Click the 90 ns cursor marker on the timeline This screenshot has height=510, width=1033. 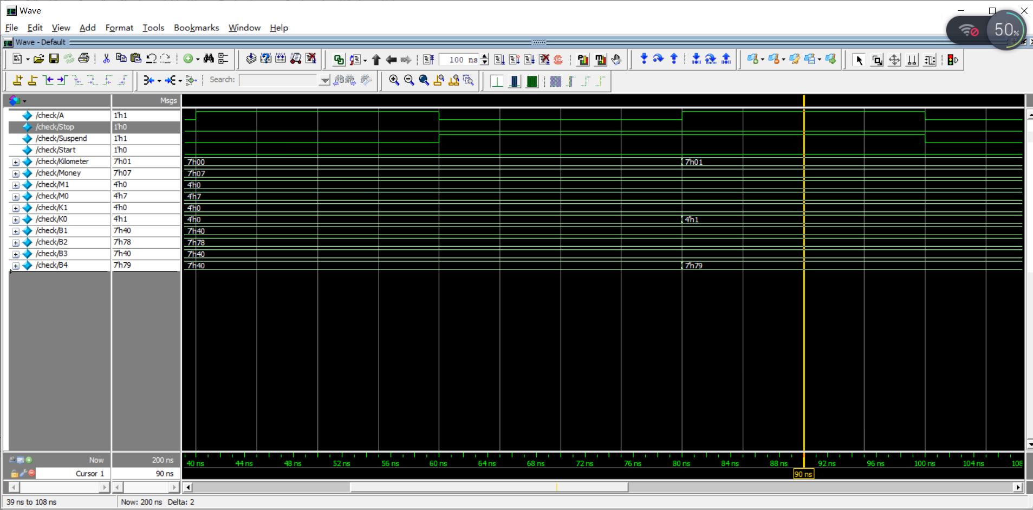[803, 474]
